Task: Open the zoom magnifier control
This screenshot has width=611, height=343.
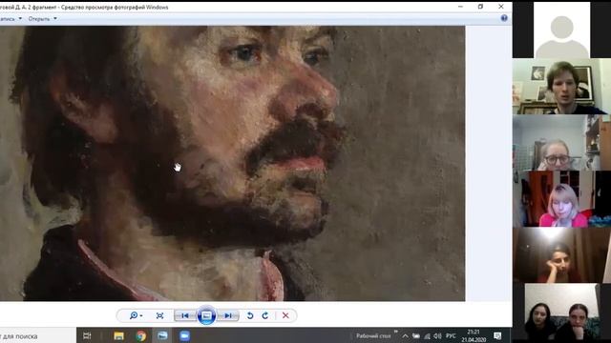Action: click(134, 315)
